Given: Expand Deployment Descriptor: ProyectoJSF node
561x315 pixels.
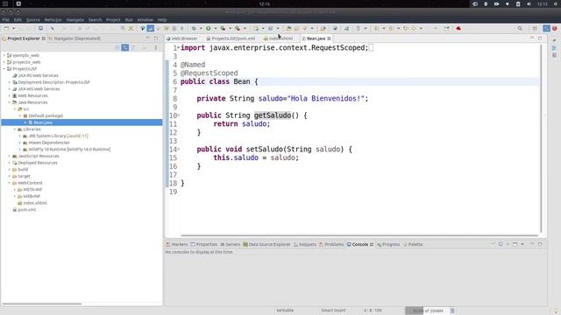Looking at the screenshot, I should point(10,82).
